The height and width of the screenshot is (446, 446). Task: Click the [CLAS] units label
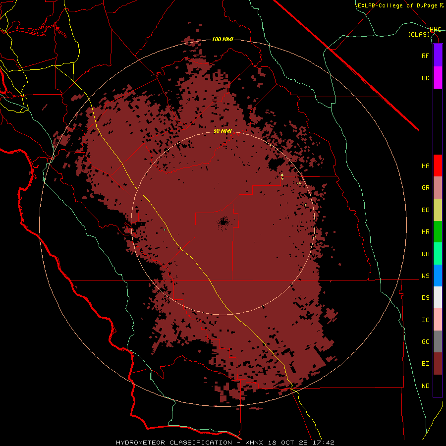[x=419, y=35]
